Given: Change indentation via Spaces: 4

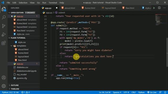Looking at the screenshot, I should click(x=117, y=92).
